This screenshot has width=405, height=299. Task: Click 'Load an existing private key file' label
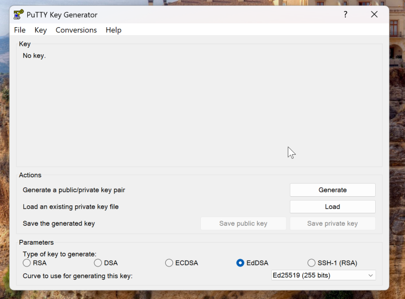(70, 206)
